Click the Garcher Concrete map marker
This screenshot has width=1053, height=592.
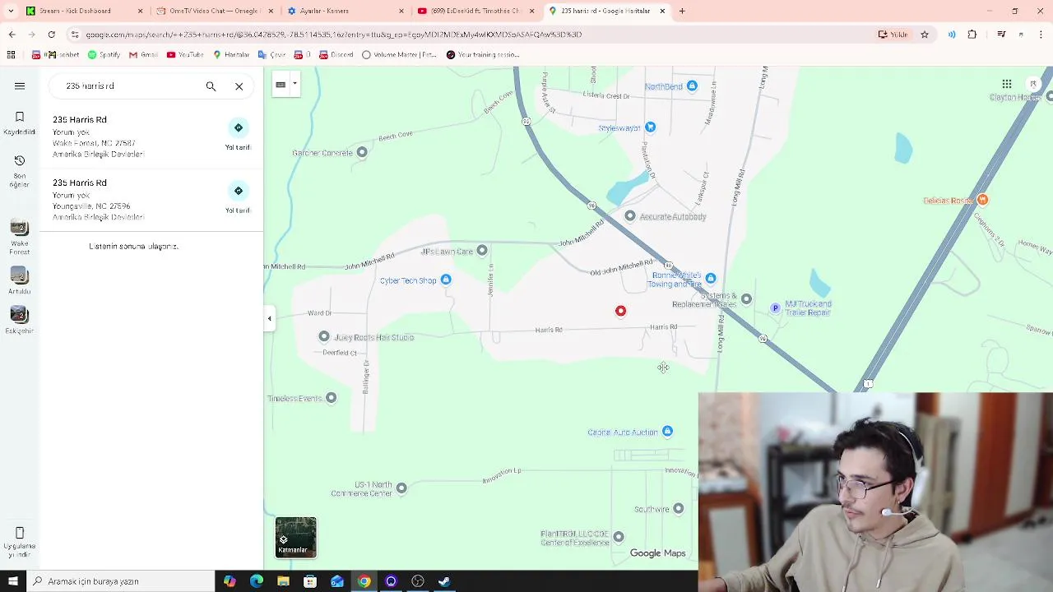coord(362,152)
